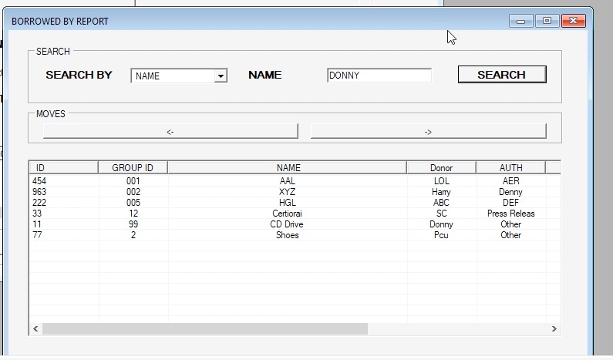Click the donor cell SC
This screenshot has width=613, height=360.
coord(441,214)
